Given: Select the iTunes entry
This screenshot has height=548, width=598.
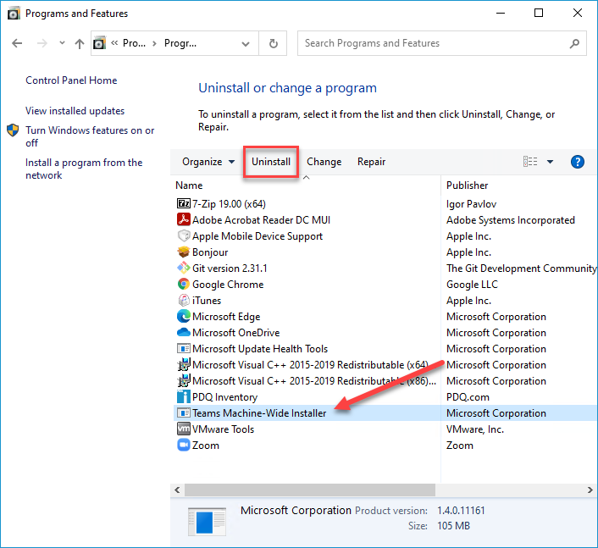Looking at the screenshot, I should (207, 301).
